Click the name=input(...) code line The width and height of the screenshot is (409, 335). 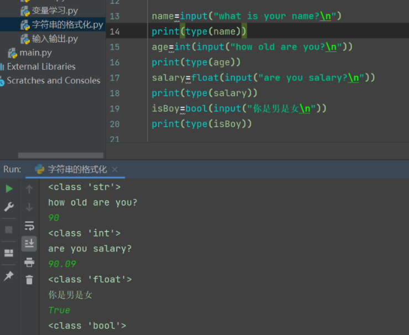247,16
